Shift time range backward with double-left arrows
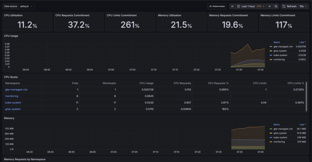The image size is (312, 162). (232, 6)
